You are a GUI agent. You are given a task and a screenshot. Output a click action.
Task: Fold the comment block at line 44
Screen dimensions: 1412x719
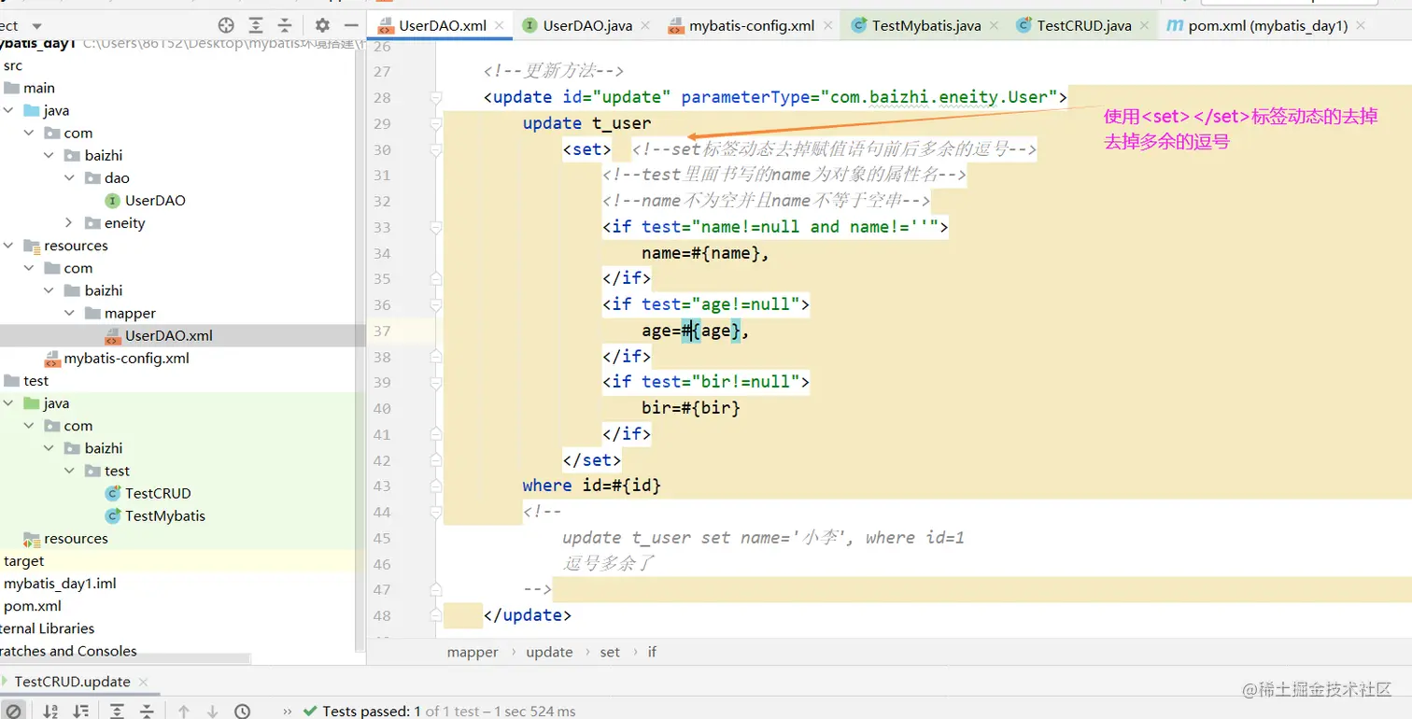(x=435, y=511)
